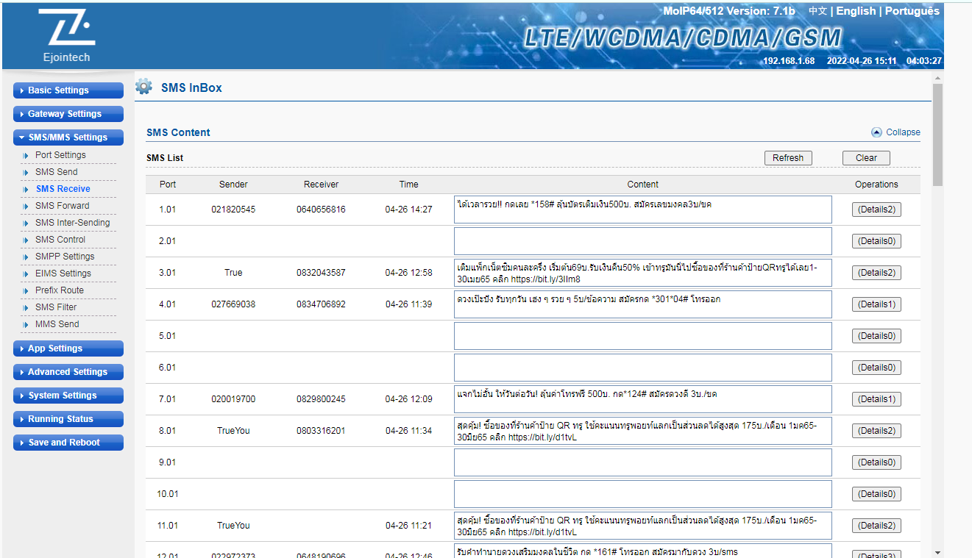Expand the Basic Settings section
This screenshot has width=972, height=558.
(68, 90)
